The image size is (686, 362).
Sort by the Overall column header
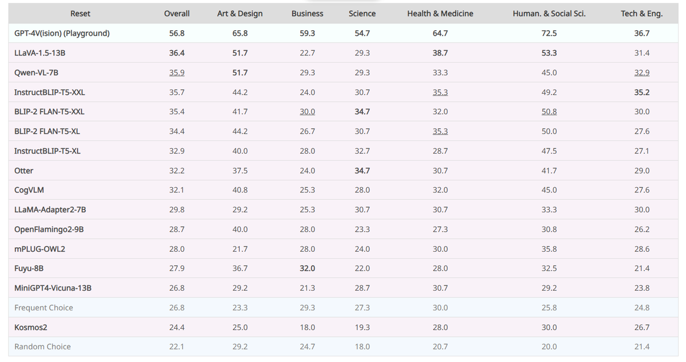(177, 14)
